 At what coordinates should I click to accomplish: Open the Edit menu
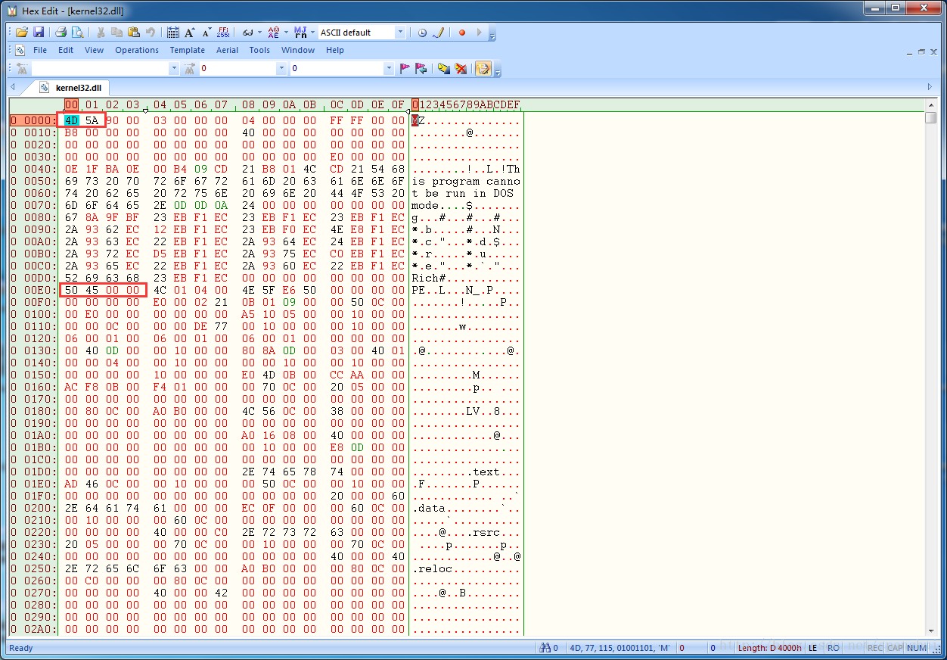click(66, 50)
